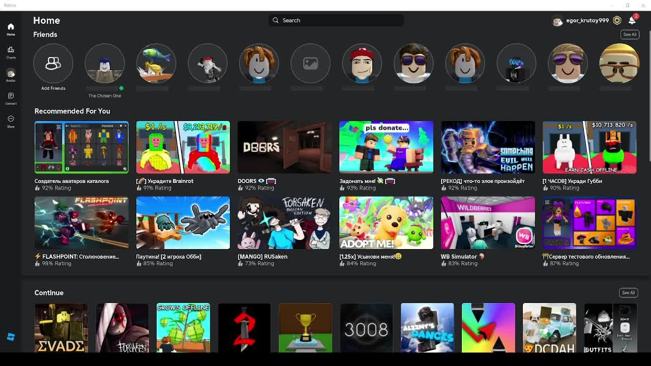The width and height of the screenshot is (651, 366).
Task: Open the Укради Губби game thumbnail
Action: [x=589, y=147]
